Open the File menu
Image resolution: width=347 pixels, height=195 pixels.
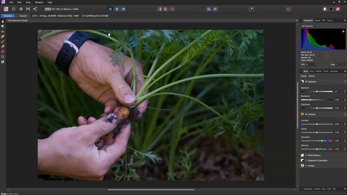(11, 2)
